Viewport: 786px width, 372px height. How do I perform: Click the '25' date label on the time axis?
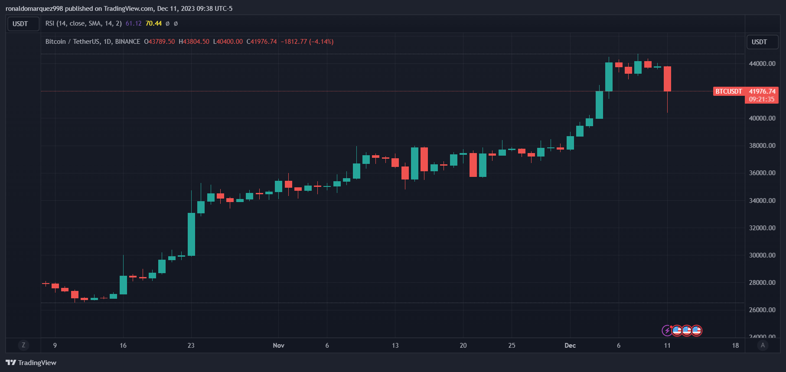click(512, 346)
